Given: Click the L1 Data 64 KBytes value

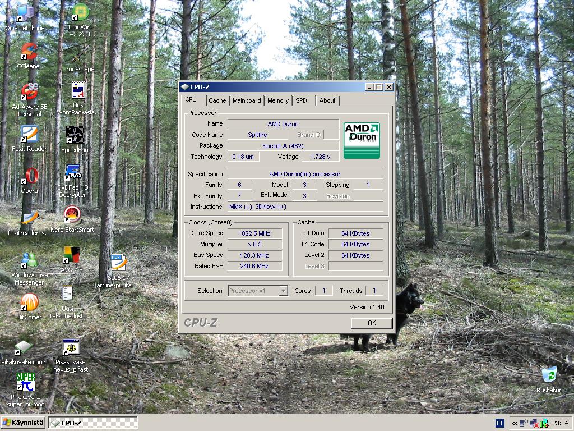Looking at the screenshot, I should [355, 233].
